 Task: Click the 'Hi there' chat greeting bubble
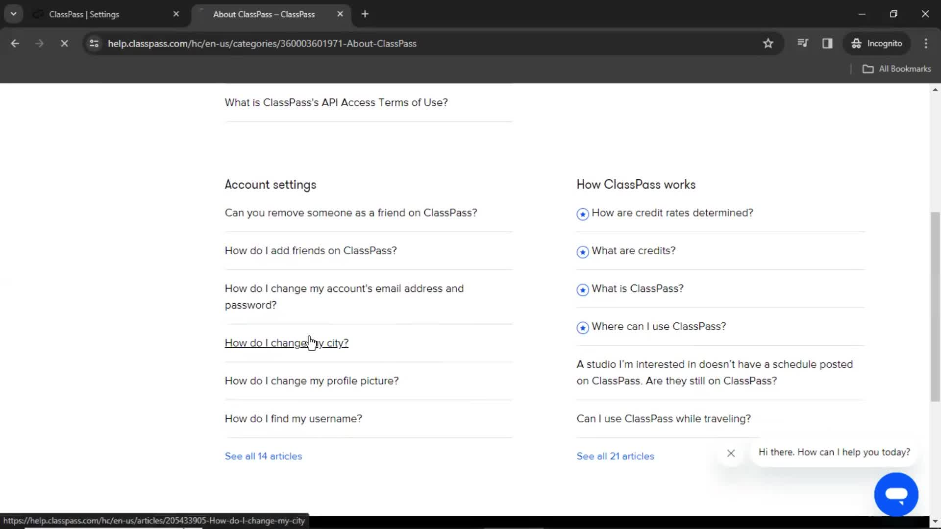click(834, 452)
